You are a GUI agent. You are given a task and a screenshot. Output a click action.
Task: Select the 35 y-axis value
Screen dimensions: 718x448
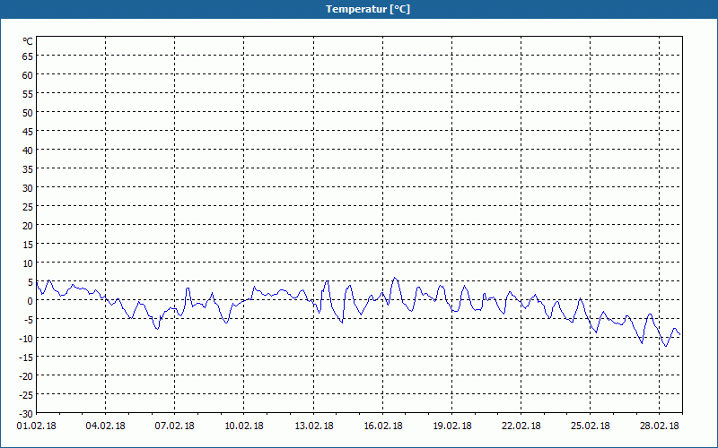pyautogui.click(x=28, y=169)
